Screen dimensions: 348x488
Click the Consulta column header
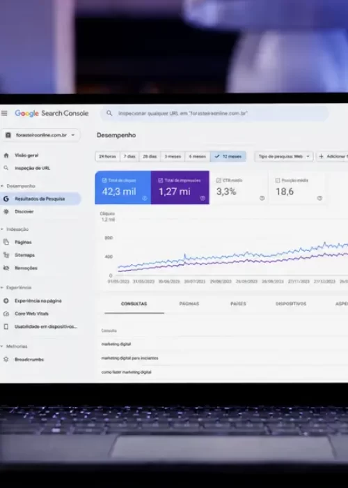[109, 330]
